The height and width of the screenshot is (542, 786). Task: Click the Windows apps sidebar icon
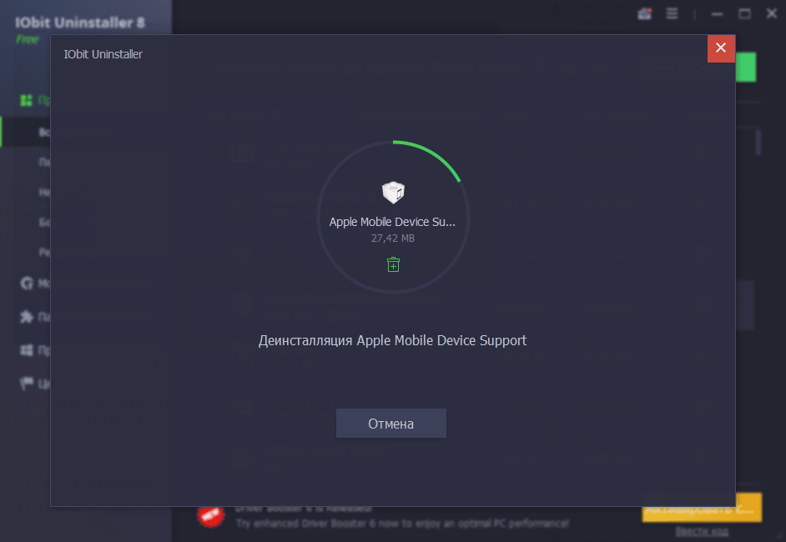27,350
